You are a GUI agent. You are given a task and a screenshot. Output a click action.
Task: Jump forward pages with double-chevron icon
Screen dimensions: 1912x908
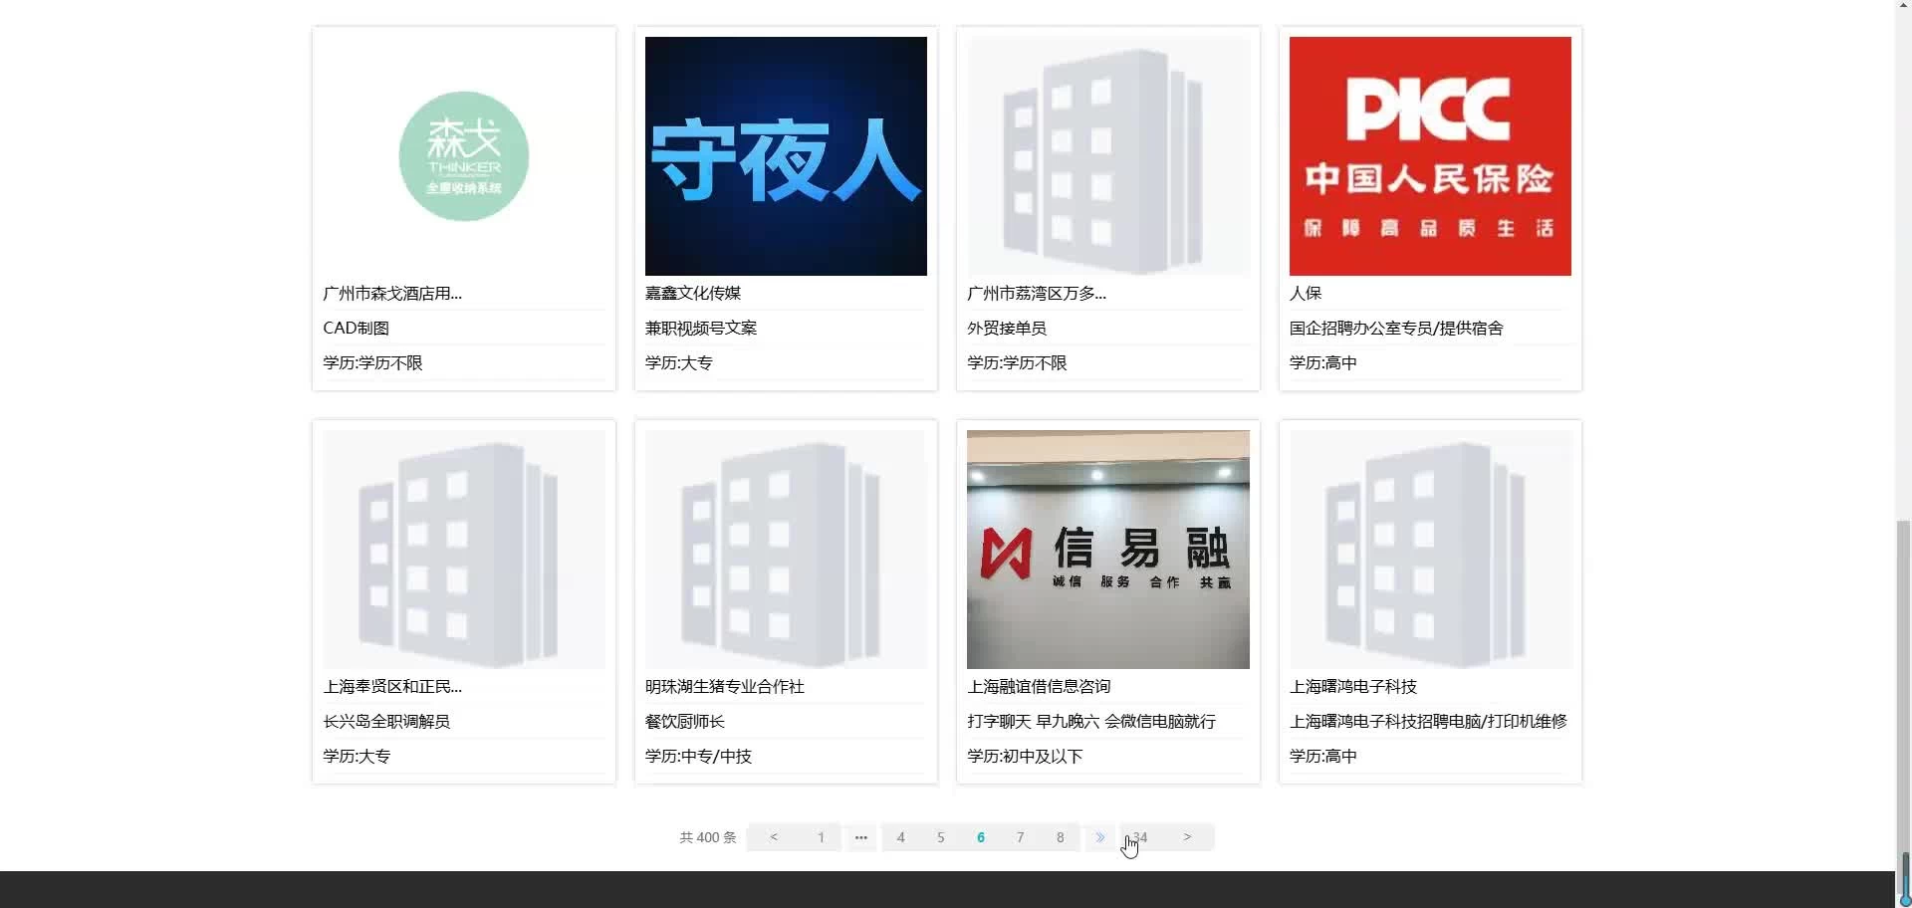[1100, 837]
